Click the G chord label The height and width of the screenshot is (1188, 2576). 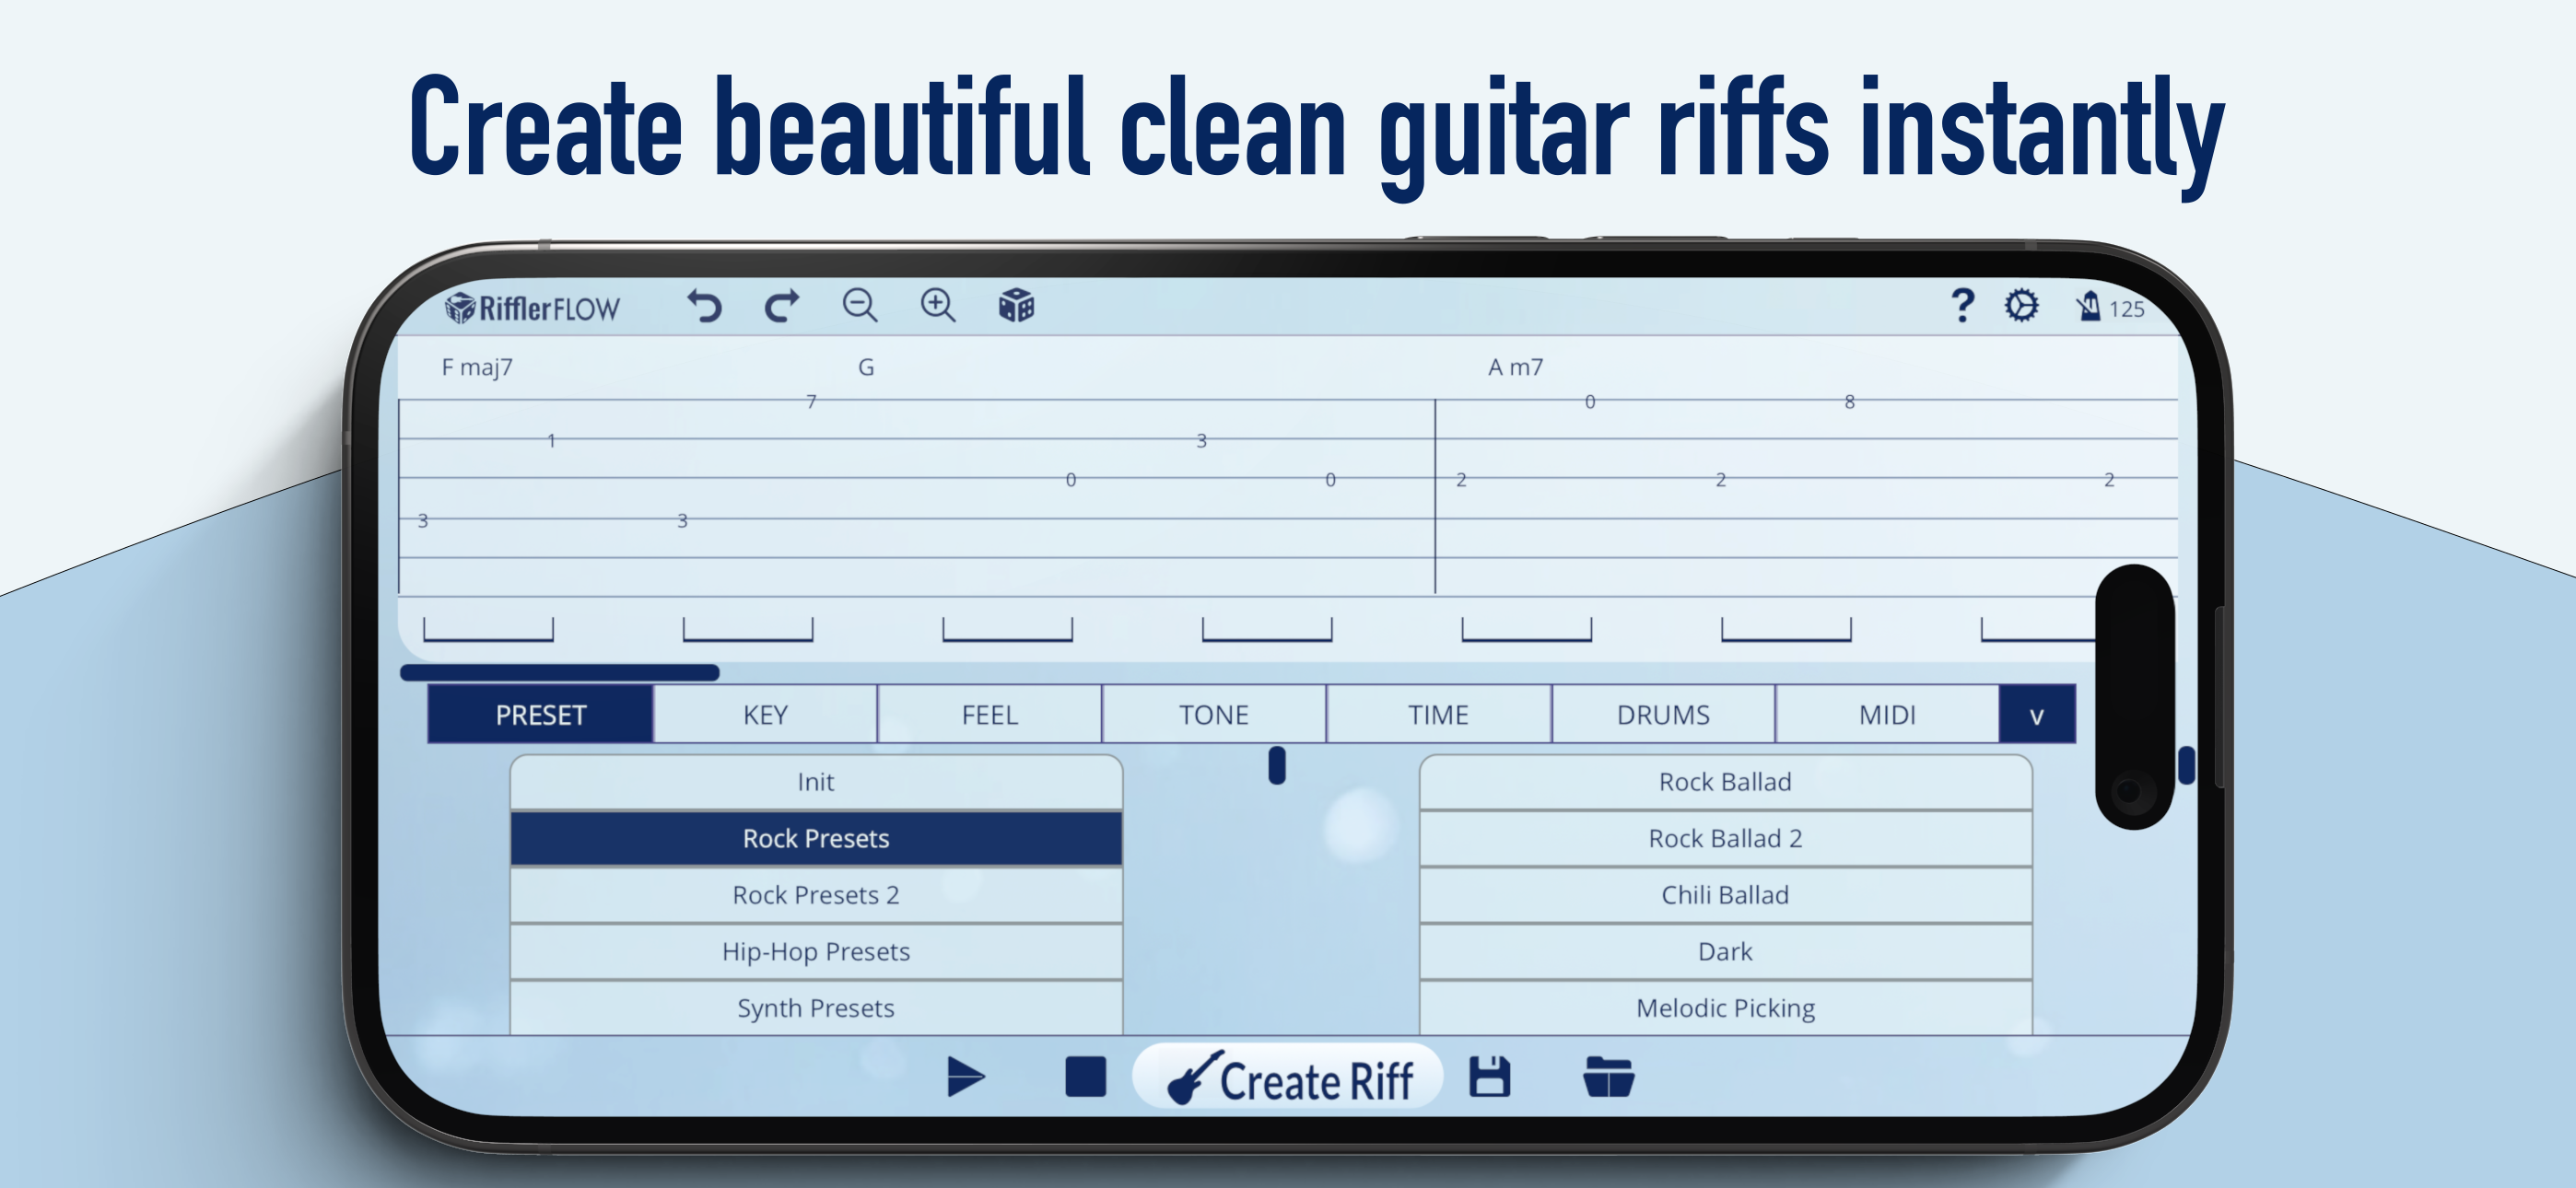pos(866,367)
